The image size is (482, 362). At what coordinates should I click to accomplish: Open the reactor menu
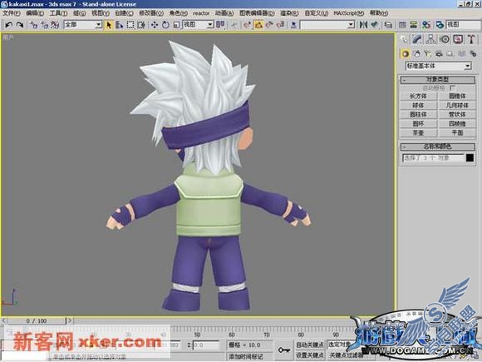[x=201, y=13]
